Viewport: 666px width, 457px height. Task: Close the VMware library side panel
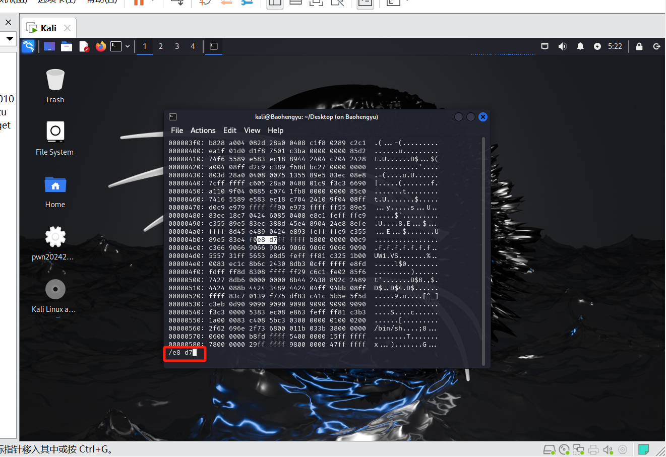[9, 22]
